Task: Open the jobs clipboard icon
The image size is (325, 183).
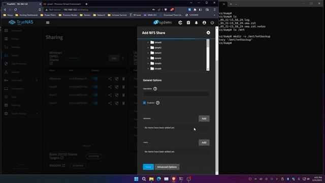Action: tap(188, 22)
